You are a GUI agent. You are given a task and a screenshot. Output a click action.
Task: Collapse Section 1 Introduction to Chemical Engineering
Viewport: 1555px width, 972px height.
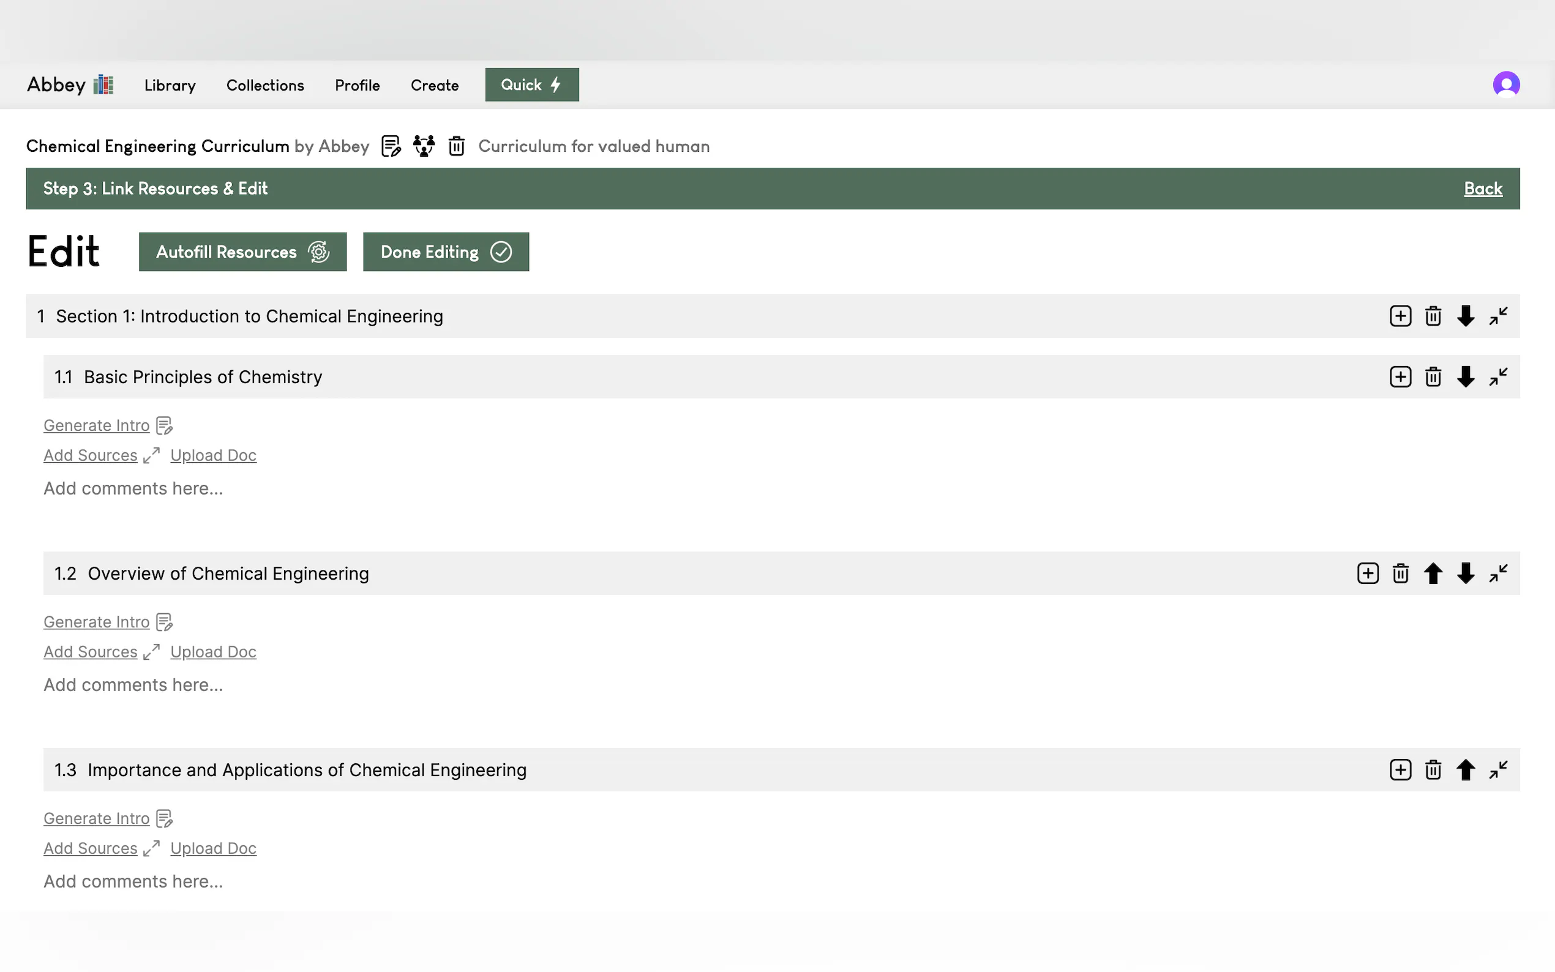pos(1498,316)
